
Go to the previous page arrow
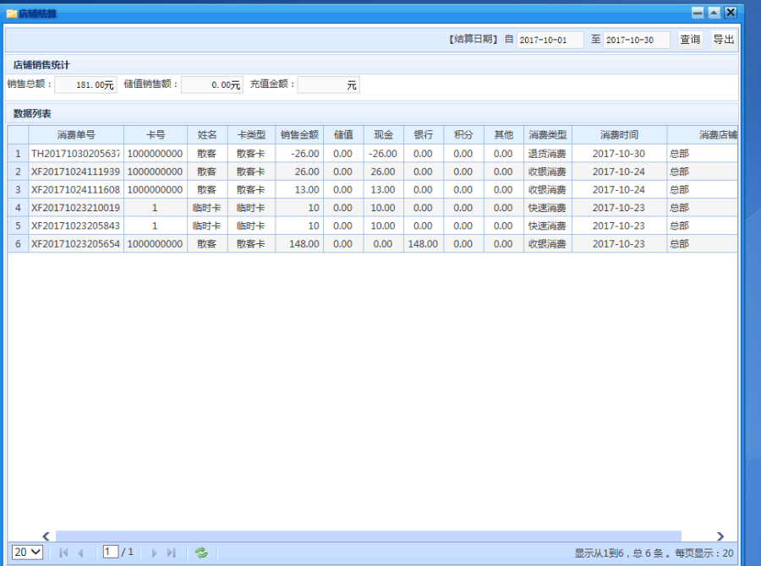(80, 552)
